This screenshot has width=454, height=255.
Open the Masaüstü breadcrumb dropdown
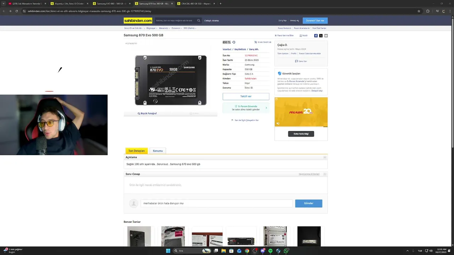coord(164,28)
